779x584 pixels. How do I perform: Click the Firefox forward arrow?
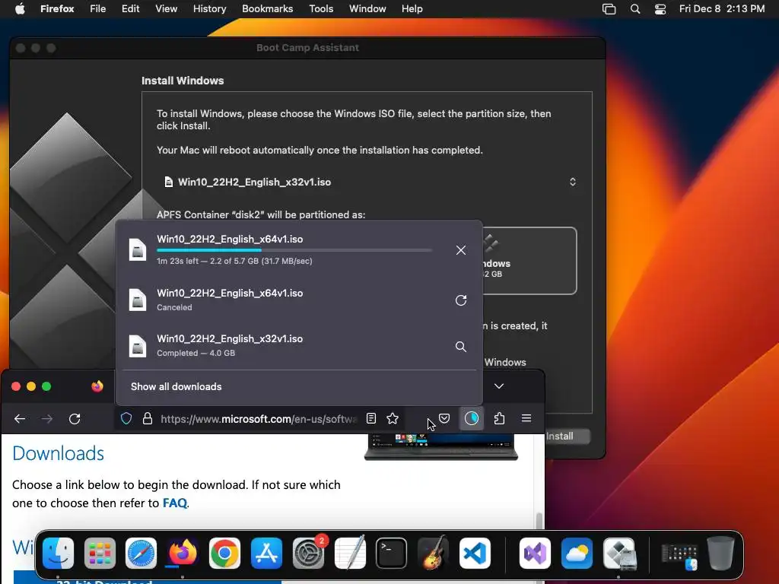coord(47,419)
